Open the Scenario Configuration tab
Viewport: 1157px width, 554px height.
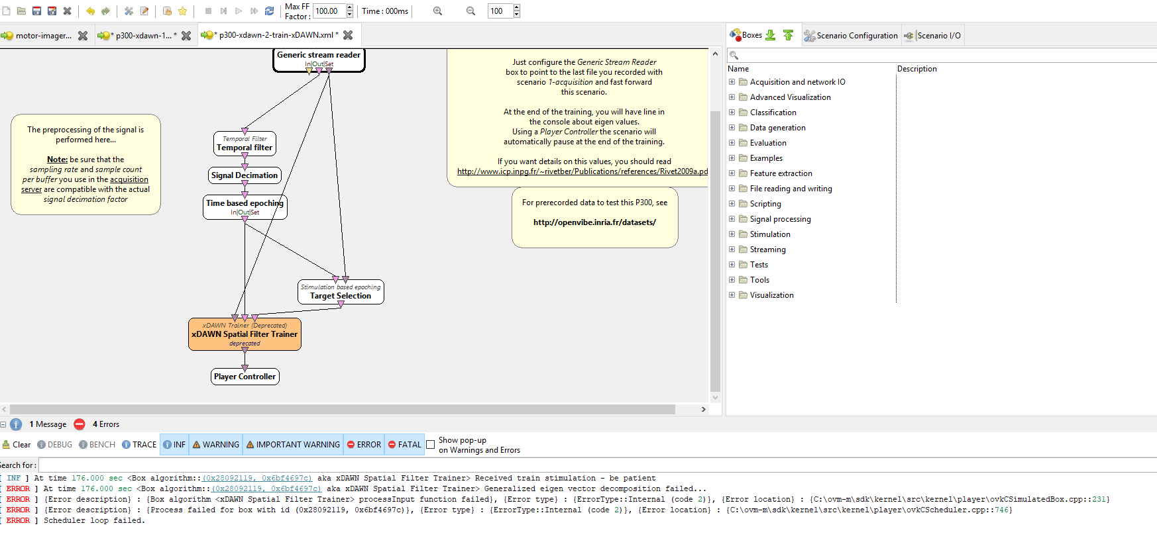coord(851,36)
